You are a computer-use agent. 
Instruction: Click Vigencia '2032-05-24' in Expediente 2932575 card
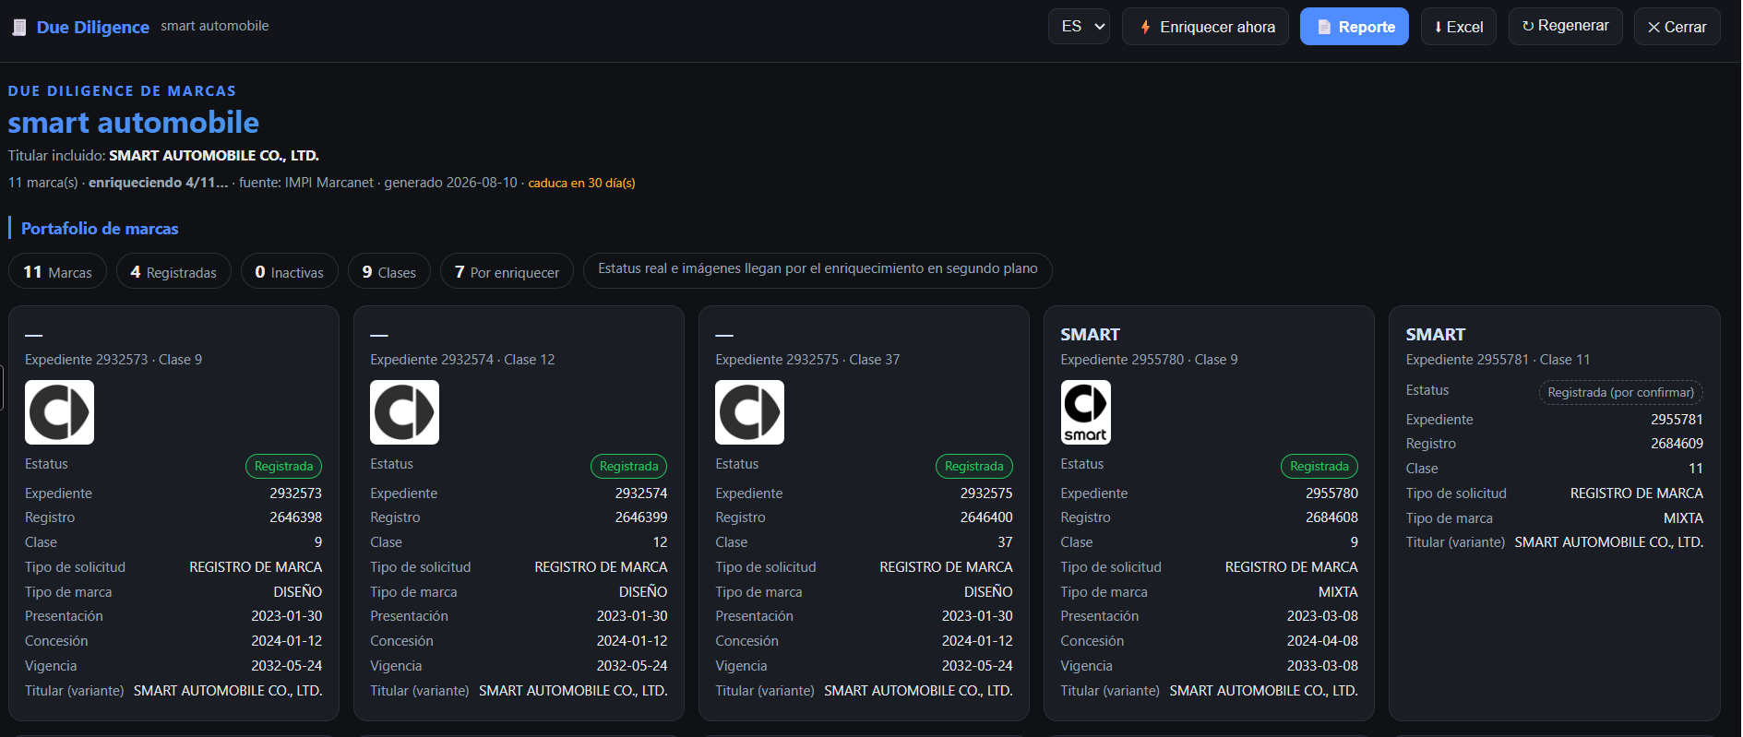click(x=977, y=666)
